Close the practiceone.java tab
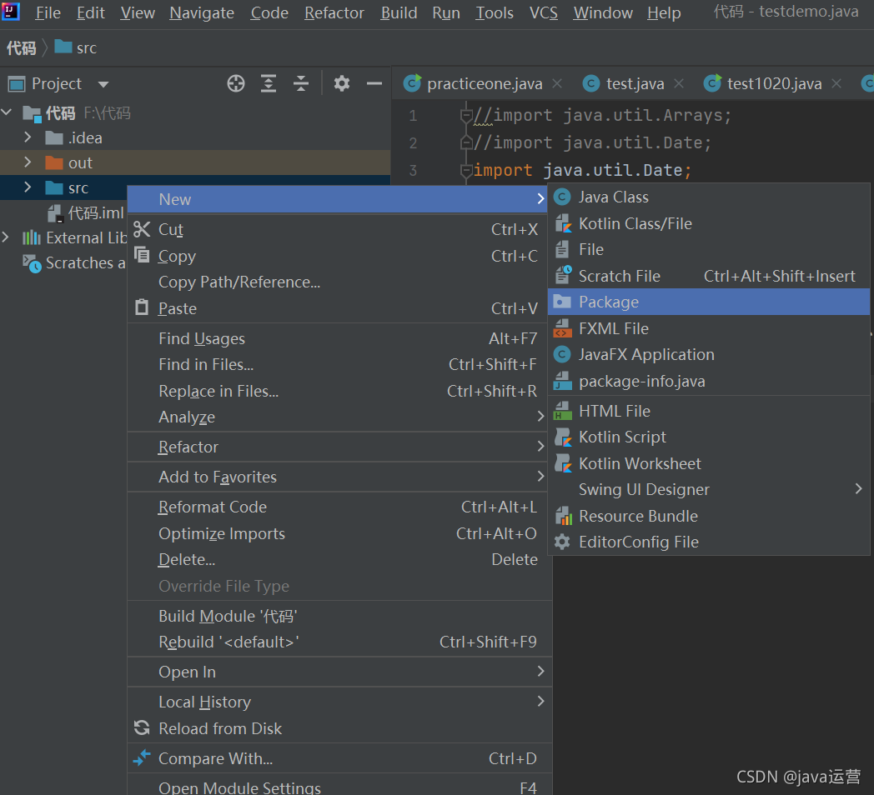This screenshot has width=874, height=795. point(557,83)
